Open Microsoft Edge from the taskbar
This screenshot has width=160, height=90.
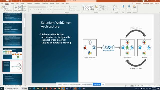click(x=34, y=88)
